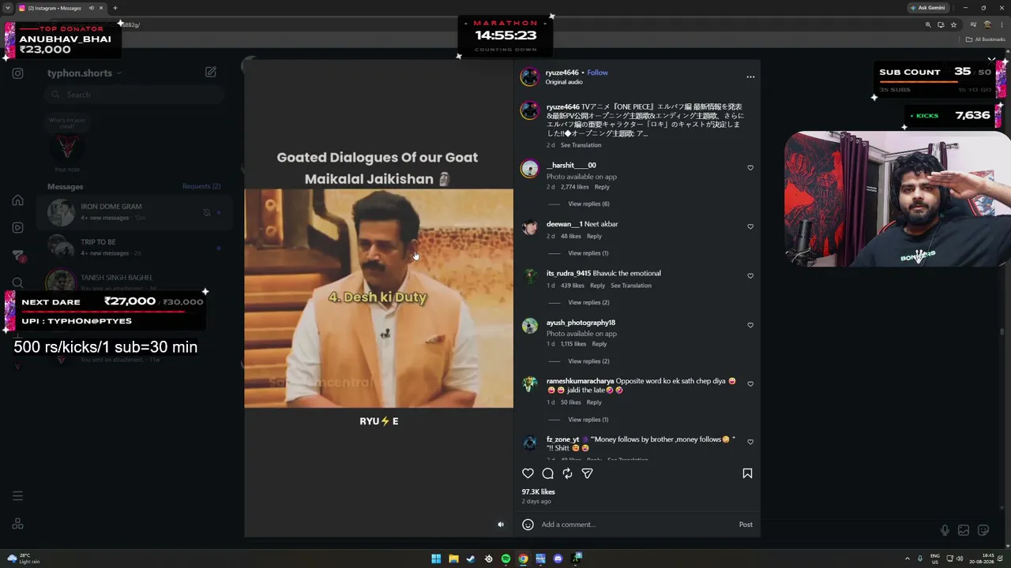This screenshot has height=568, width=1011.
Task: Click the Add a comment input field
Action: 636,525
